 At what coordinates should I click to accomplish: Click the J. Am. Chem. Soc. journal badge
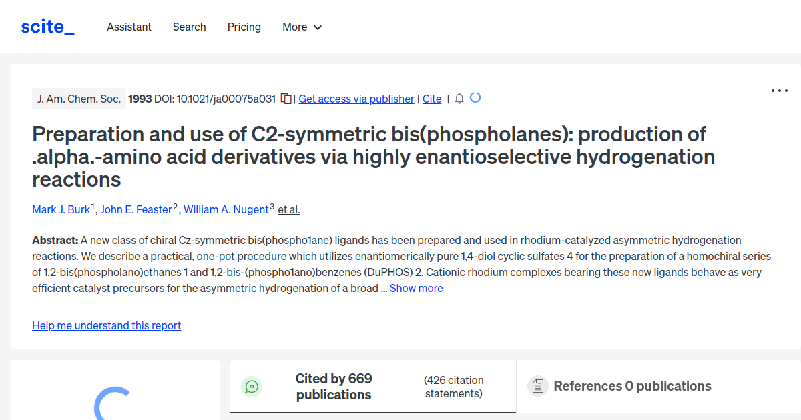[79, 98]
